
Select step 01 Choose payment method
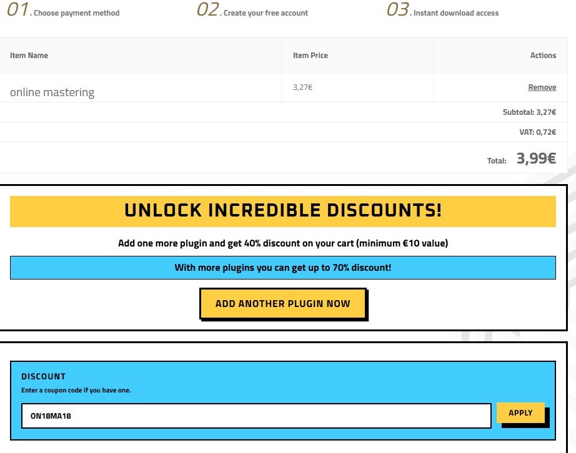[63, 11]
